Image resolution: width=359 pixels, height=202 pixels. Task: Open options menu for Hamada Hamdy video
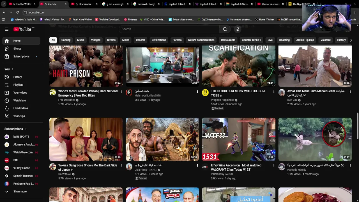tap(350, 166)
